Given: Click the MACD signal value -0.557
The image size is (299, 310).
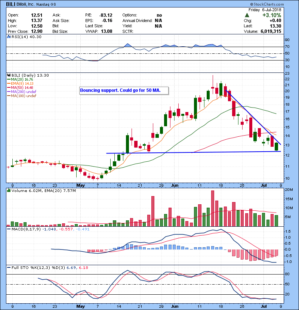Looking at the screenshot, I should click(x=66, y=229).
